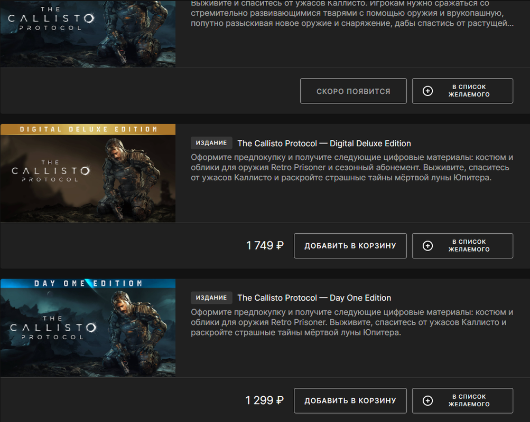Click the price "1 299 ₽"
Image resolution: width=530 pixels, height=422 pixels.
pos(264,400)
